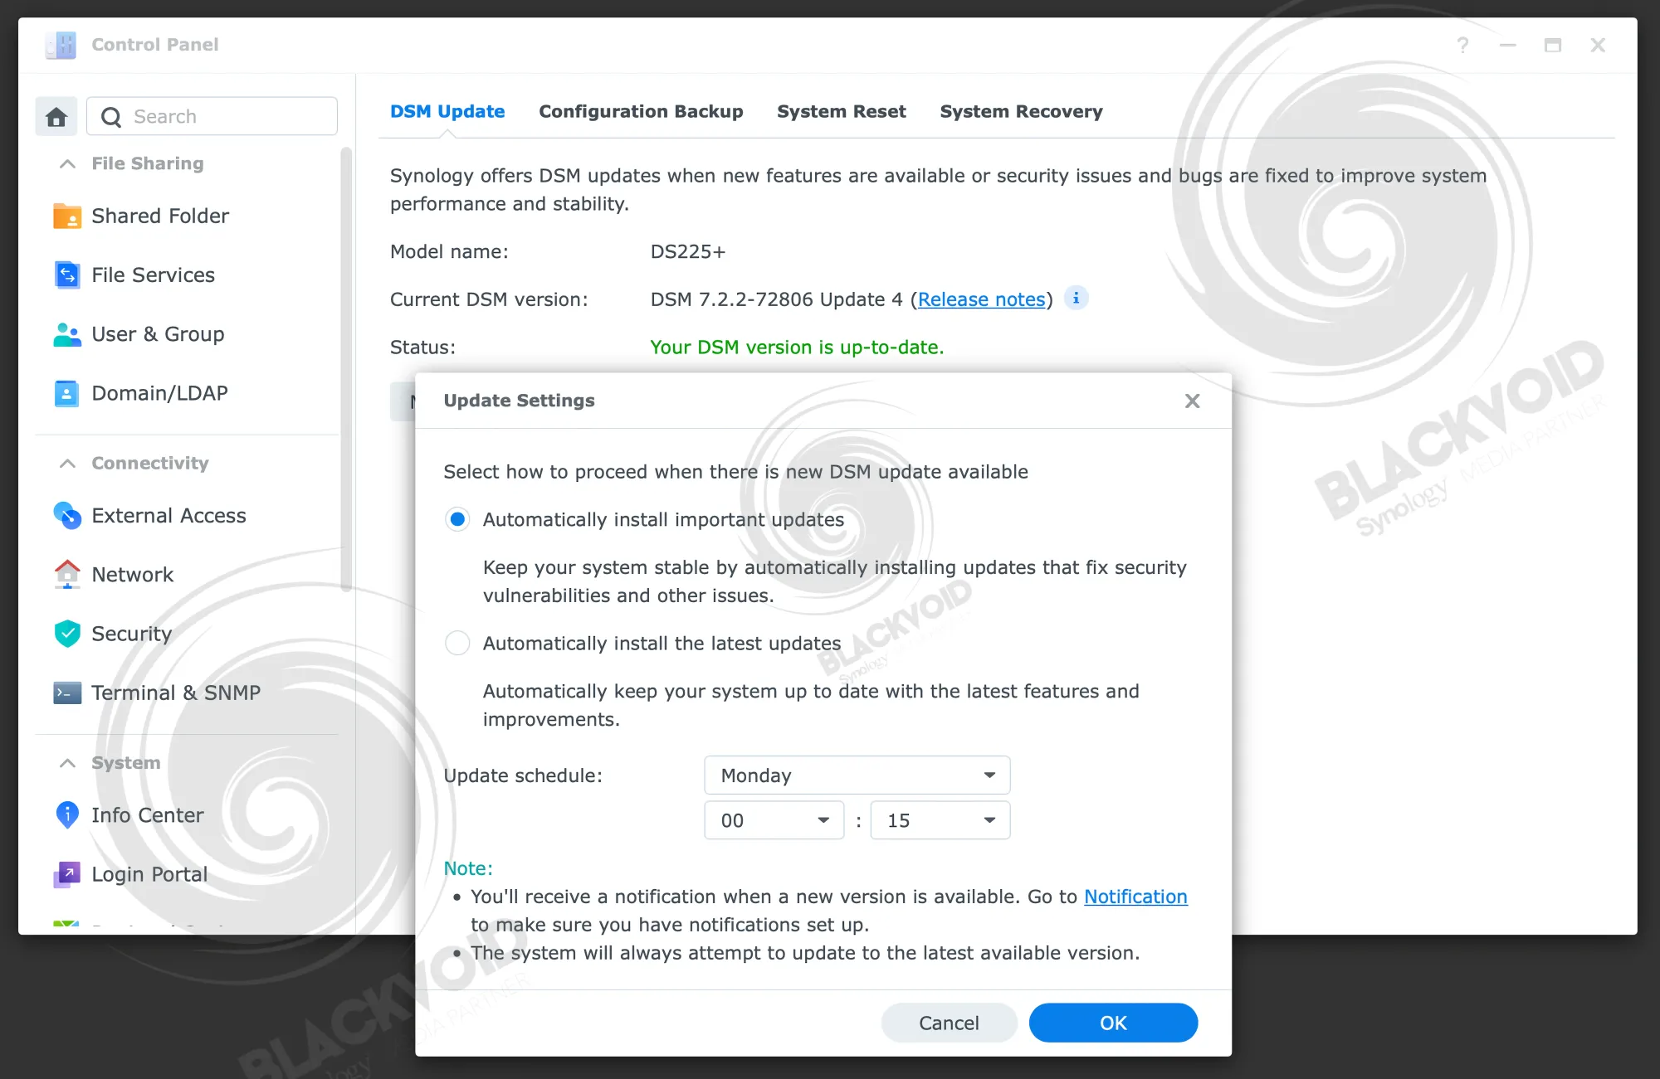Click the 'Update schedule:' label
This screenshot has height=1079, width=1660.
pos(523,776)
